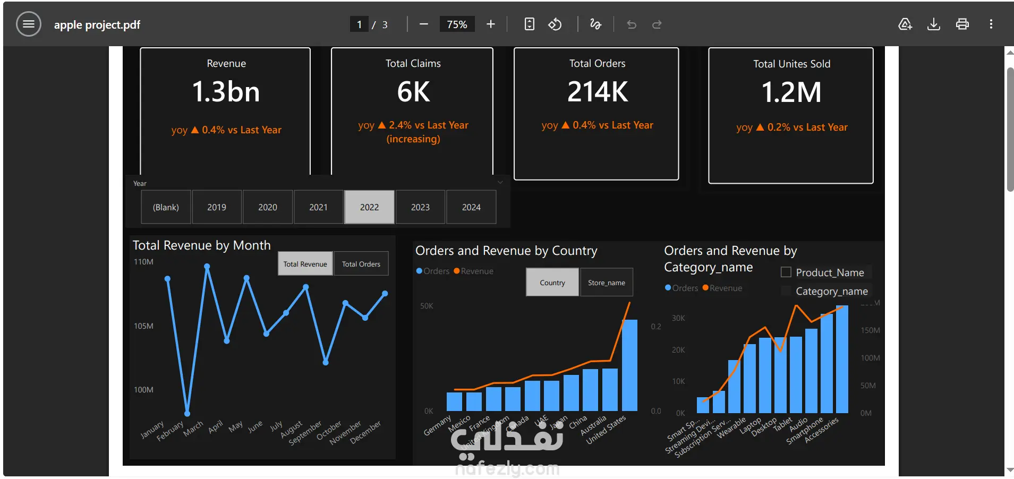The width and height of the screenshot is (1014, 479).
Task: Click the Revenue 1.3bn value
Action: point(226,92)
